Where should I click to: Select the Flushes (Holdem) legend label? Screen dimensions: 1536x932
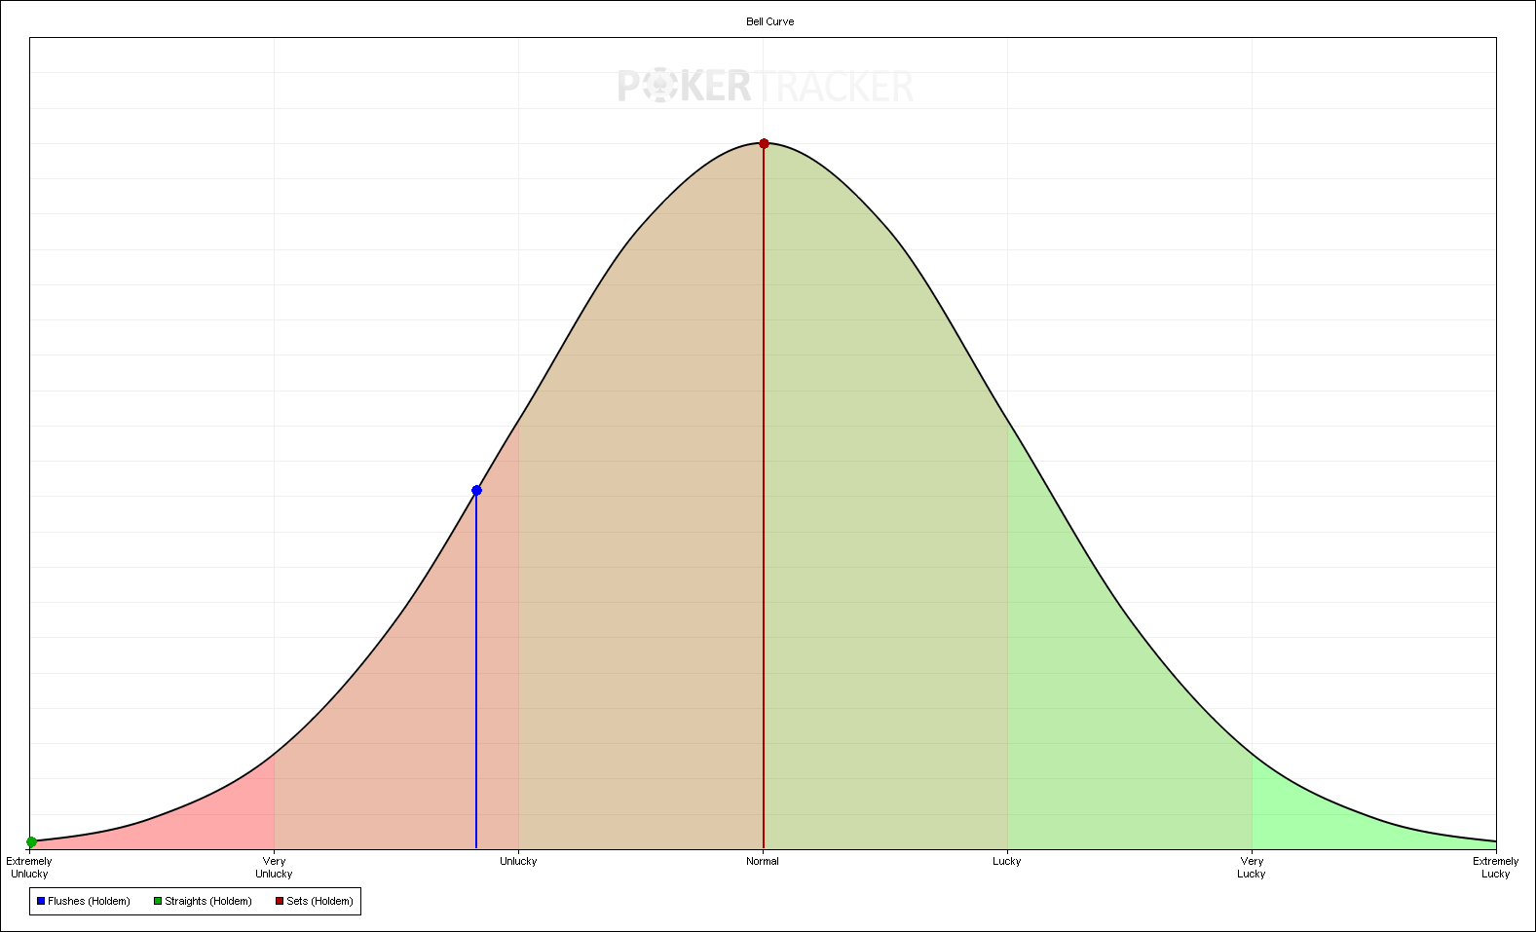pyautogui.click(x=89, y=901)
